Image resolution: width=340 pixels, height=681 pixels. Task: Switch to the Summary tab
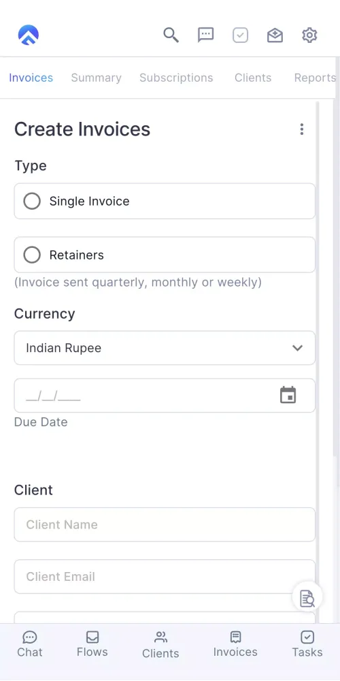[x=97, y=78]
